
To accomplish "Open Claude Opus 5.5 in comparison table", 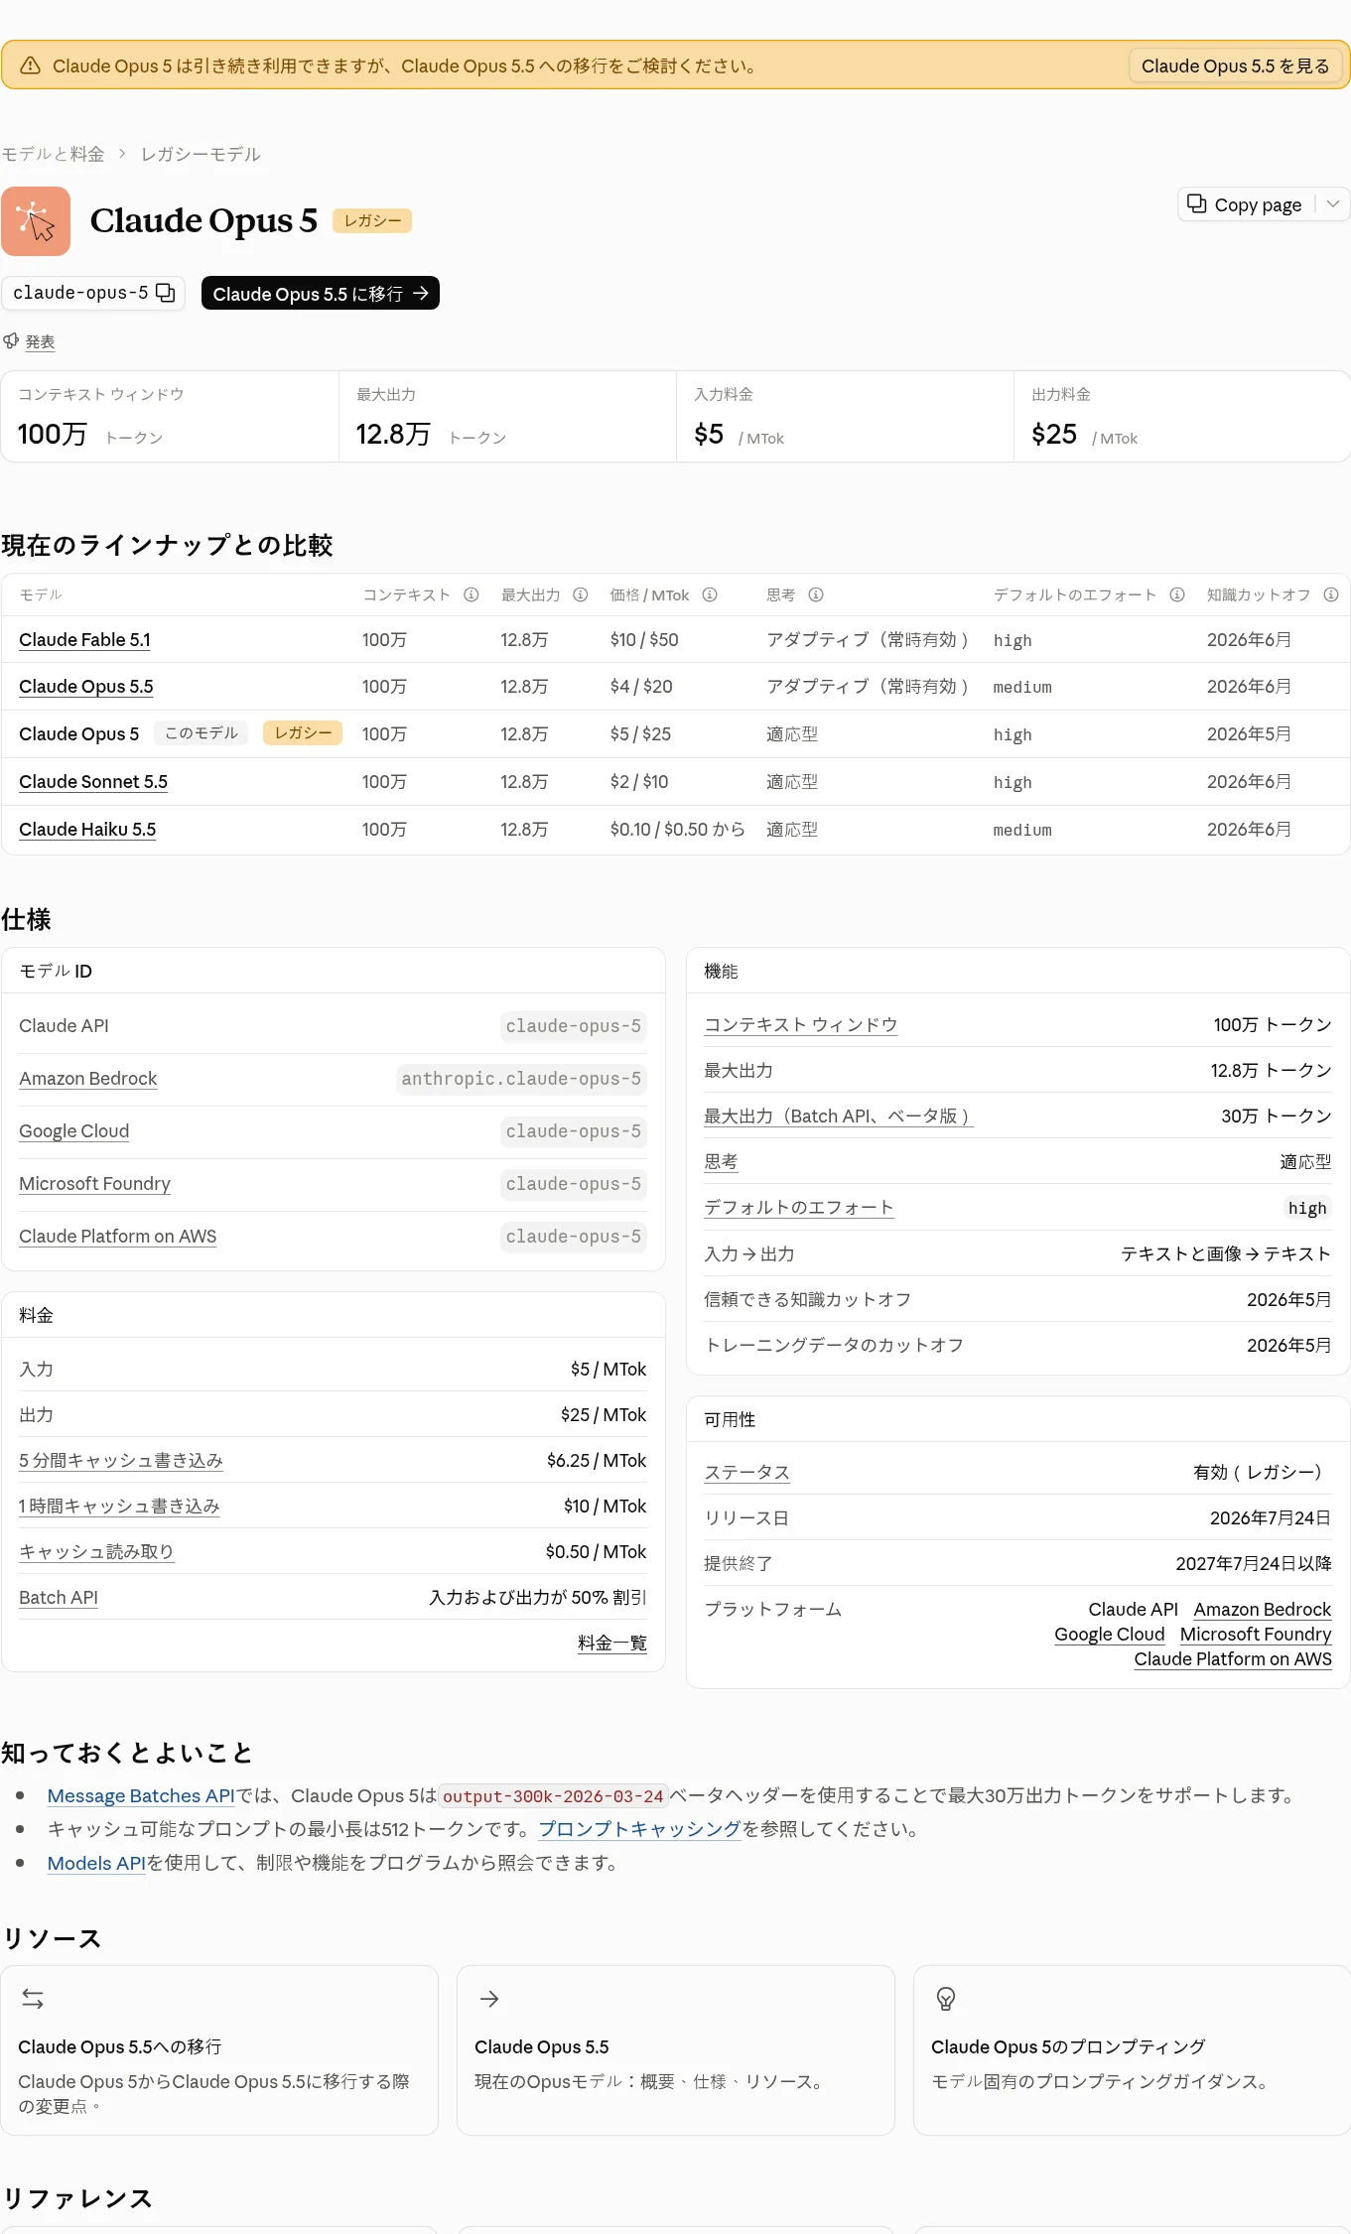I will pos(86,687).
